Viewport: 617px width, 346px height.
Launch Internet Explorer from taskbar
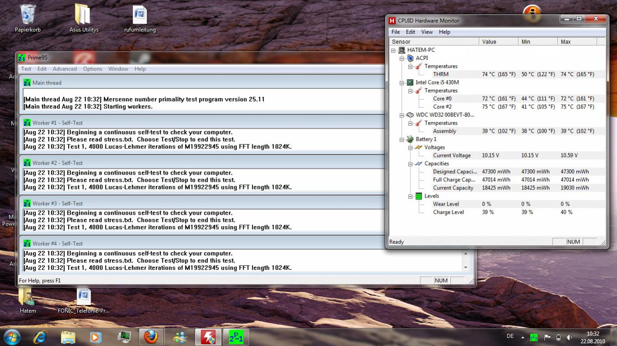click(40, 337)
